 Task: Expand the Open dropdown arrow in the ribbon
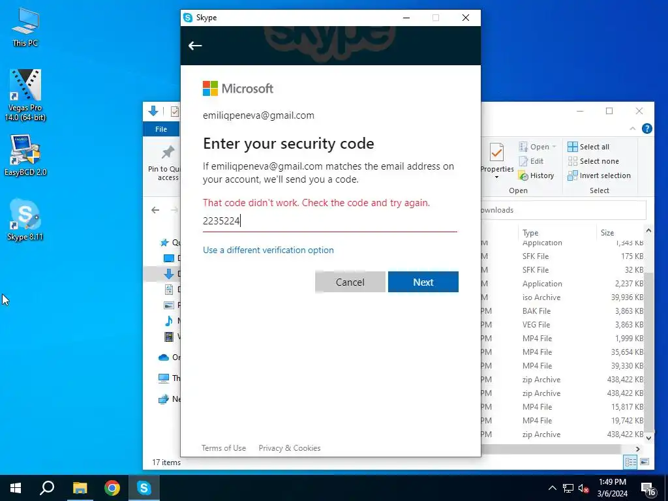[554, 147]
